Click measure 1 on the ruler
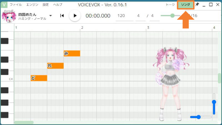This screenshot has height=125, width=222. 16,27
